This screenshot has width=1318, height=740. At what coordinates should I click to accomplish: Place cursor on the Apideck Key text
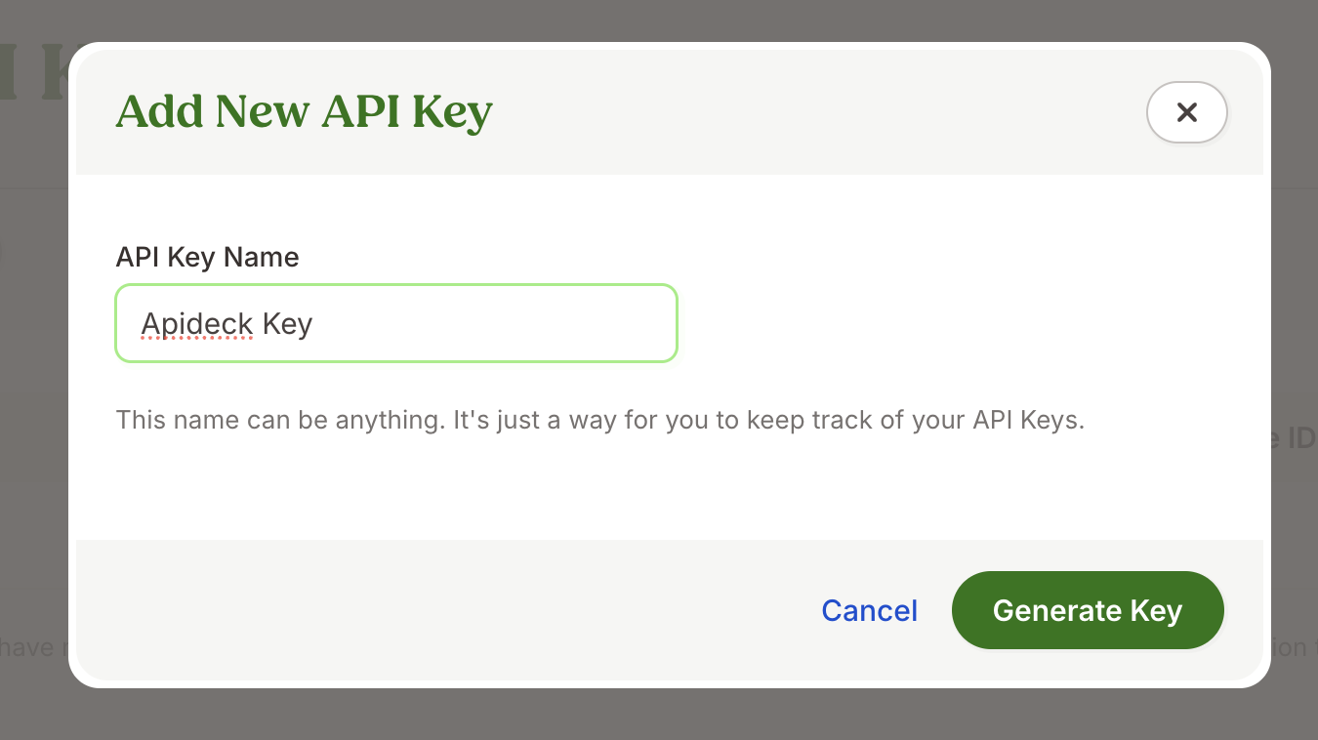click(x=227, y=323)
